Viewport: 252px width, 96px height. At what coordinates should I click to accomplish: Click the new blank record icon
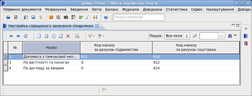(x=39, y=36)
